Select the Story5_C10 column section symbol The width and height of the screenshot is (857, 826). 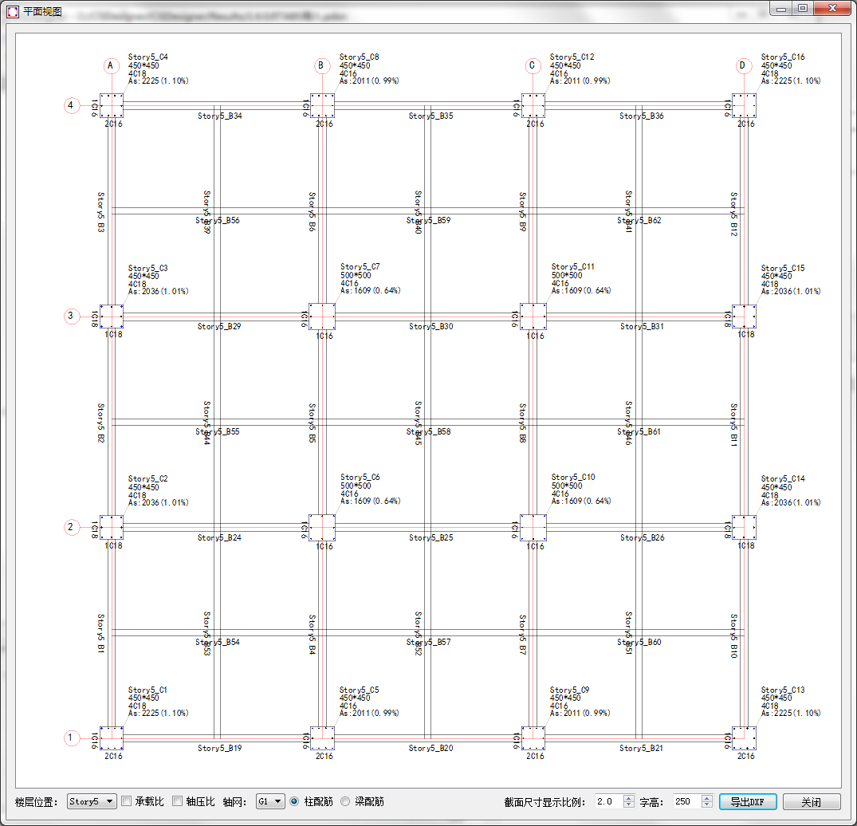tap(533, 527)
